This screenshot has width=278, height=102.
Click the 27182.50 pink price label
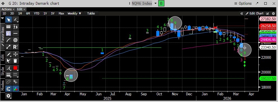268,19
